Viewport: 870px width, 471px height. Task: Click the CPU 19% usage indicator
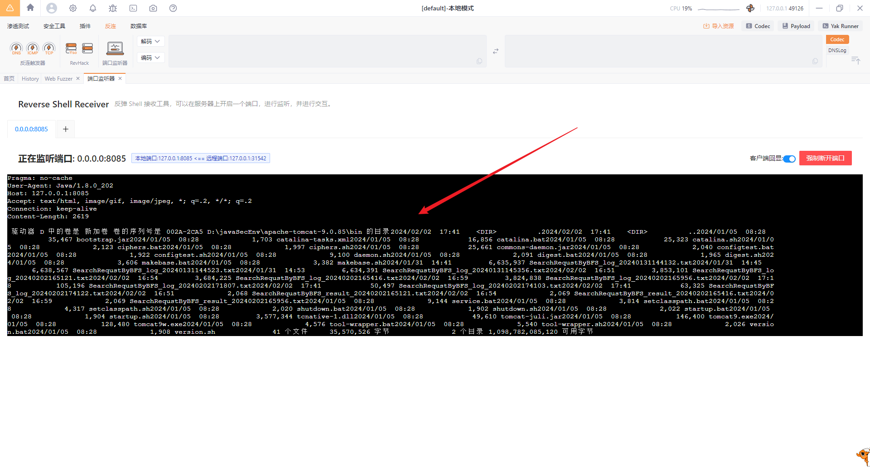681,9
